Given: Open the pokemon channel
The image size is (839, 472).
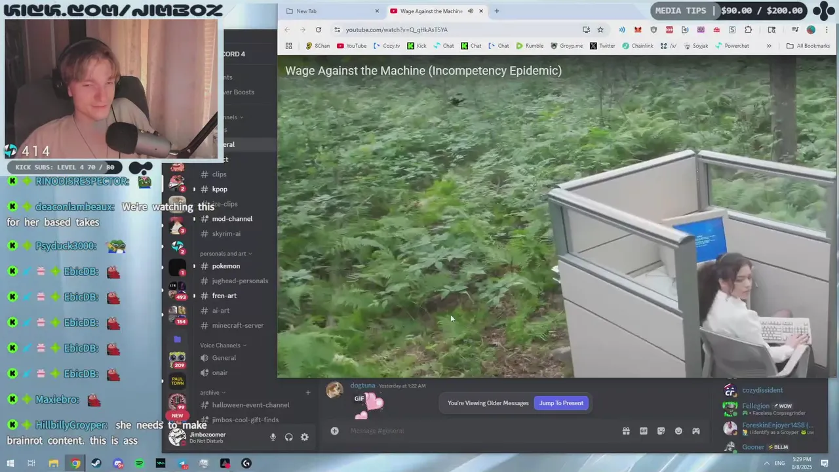Looking at the screenshot, I should tap(226, 266).
